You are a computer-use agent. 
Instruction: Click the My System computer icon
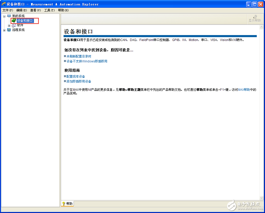(x=9, y=16)
